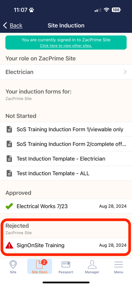
Task: Go back using the Back text link
Action: [x=16, y=25]
